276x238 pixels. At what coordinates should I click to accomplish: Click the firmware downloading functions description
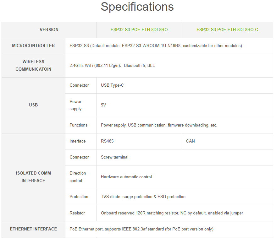point(159,125)
